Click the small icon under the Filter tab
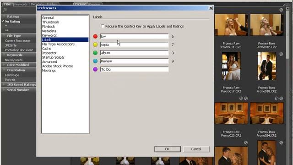293x165 pixels. 5,10
